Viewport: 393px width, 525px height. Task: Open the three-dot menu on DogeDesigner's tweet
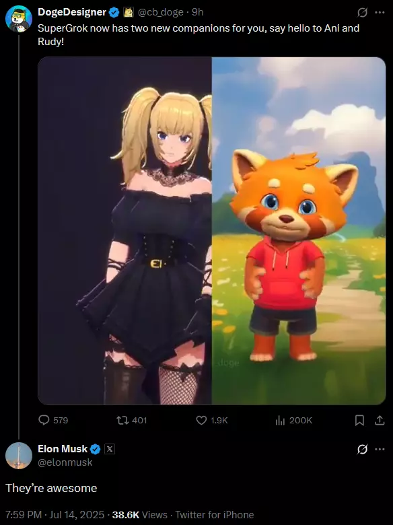380,12
